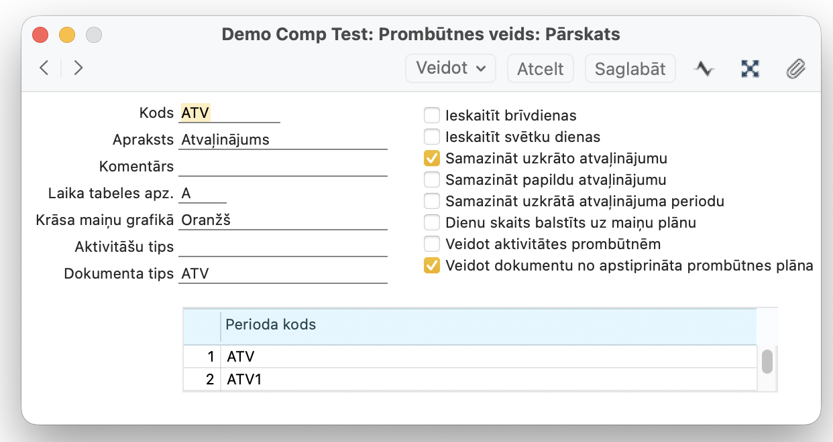
Task: Click the period table scrollbar thumb
Action: pyautogui.click(x=767, y=362)
